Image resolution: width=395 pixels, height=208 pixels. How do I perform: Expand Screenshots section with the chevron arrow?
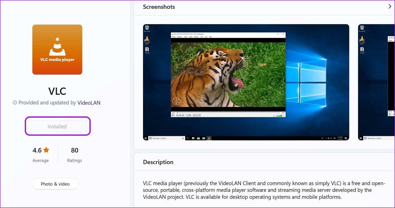[390, 7]
